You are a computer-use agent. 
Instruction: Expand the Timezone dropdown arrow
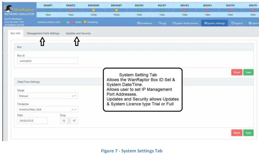click(x=75, y=109)
